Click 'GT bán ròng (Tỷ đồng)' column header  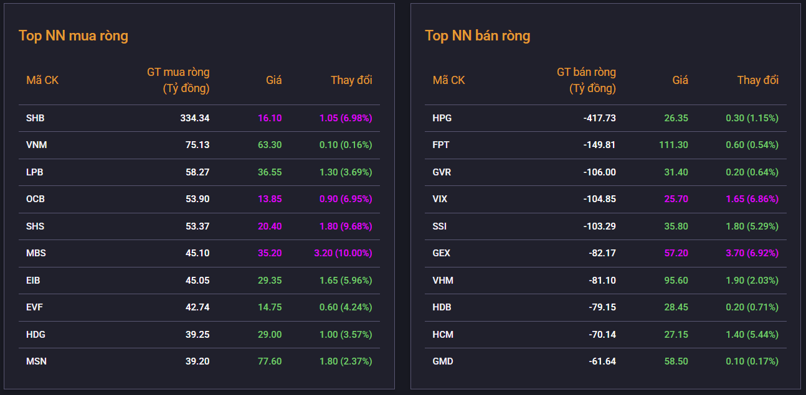tap(586, 80)
